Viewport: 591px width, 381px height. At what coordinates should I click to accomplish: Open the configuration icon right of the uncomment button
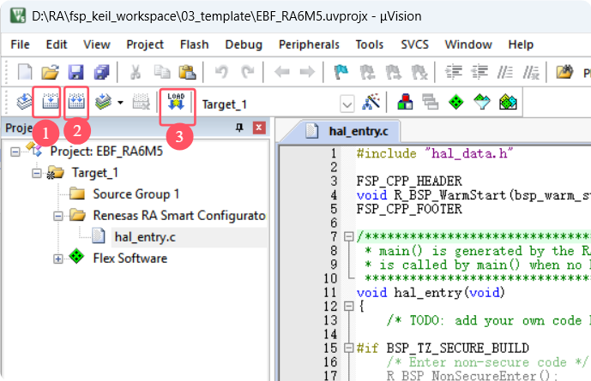[x=564, y=71]
